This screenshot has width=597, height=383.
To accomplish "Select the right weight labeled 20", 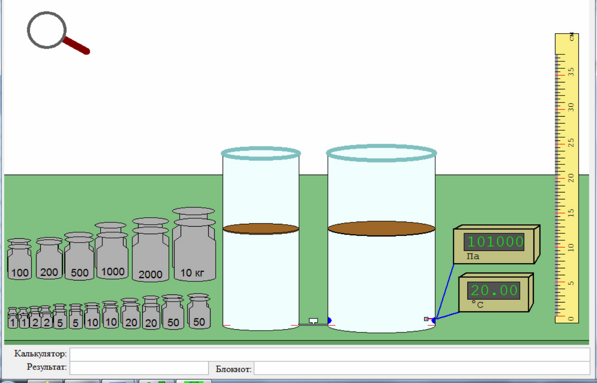I will pos(151,313).
